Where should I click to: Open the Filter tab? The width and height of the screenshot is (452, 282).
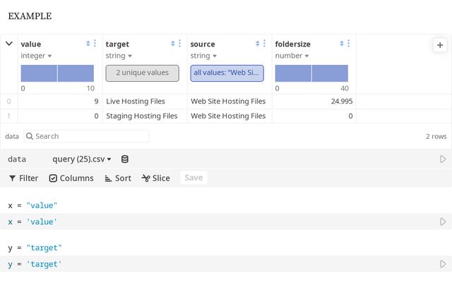point(23,178)
